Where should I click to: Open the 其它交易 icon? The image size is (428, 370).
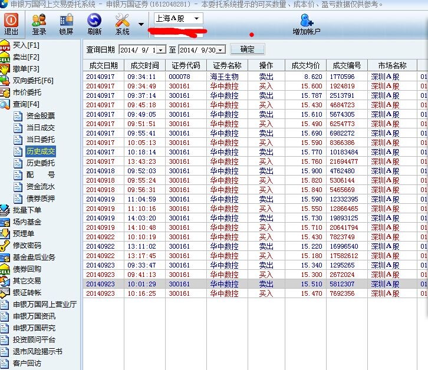point(5,281)
